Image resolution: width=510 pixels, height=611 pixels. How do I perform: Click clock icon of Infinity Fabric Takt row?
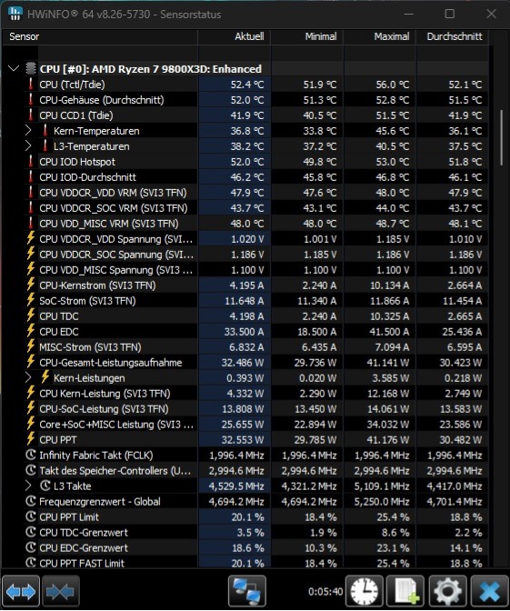click(x=30, y=455)
